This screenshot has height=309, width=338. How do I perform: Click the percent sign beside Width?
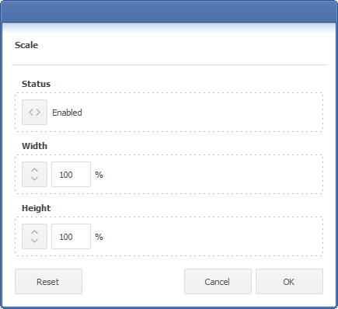(99, 175)
